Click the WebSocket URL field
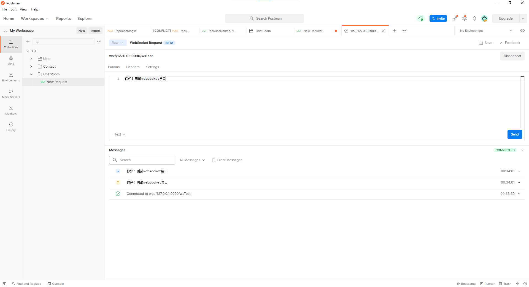 click(x=303, y=56)
